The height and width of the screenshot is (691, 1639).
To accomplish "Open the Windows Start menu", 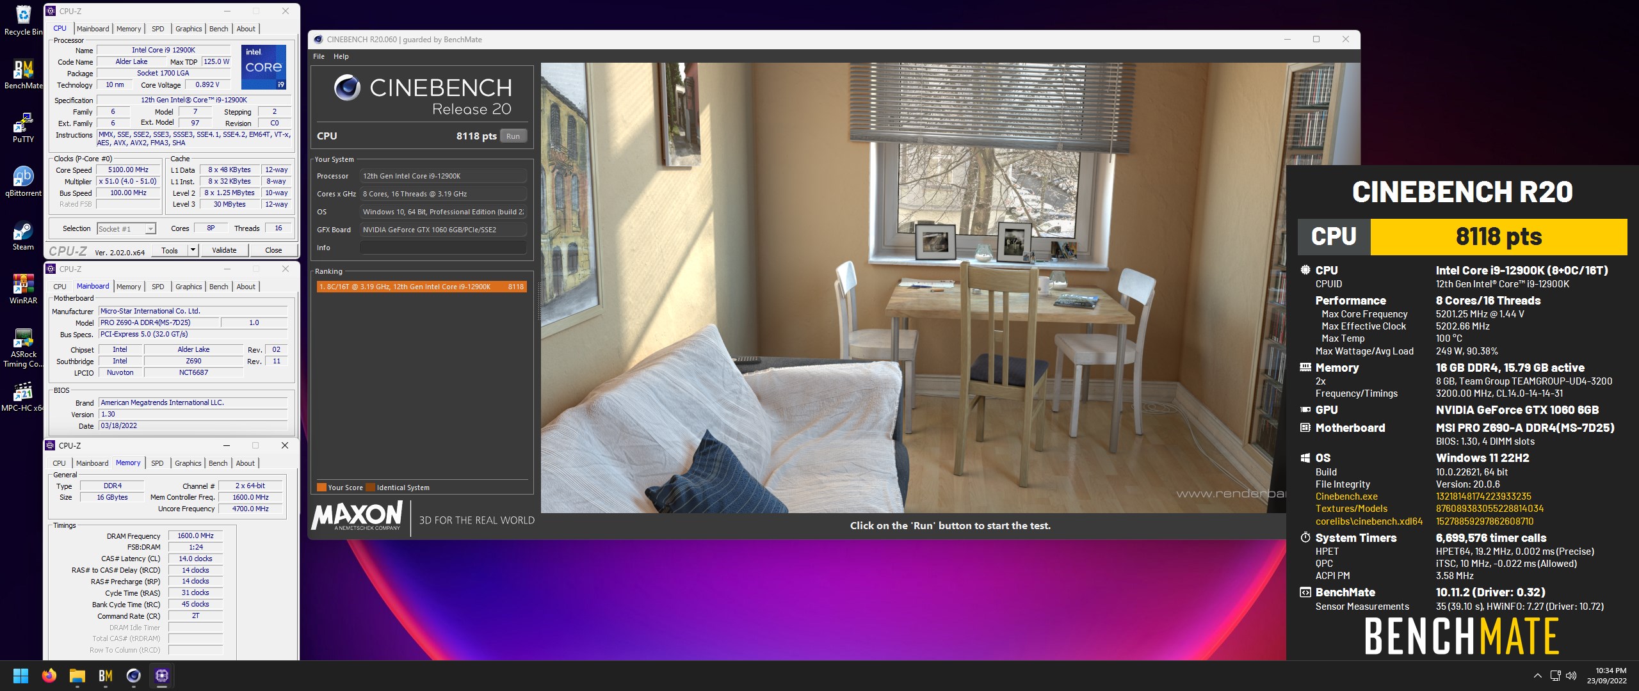I will tap(20, 676).
